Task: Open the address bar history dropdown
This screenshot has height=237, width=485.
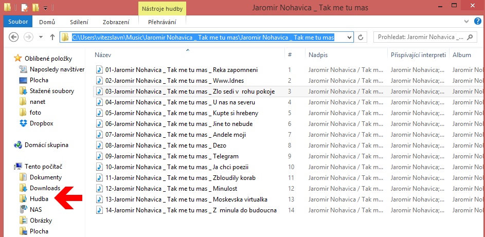Action: point(349,37)
